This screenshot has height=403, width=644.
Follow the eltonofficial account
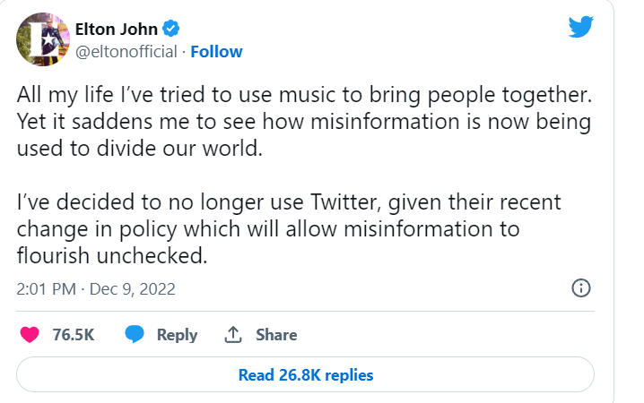point(216,52)
